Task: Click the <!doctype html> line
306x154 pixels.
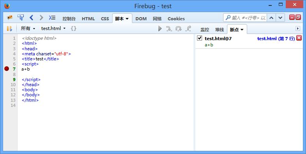Action: [x=39, y=38]
